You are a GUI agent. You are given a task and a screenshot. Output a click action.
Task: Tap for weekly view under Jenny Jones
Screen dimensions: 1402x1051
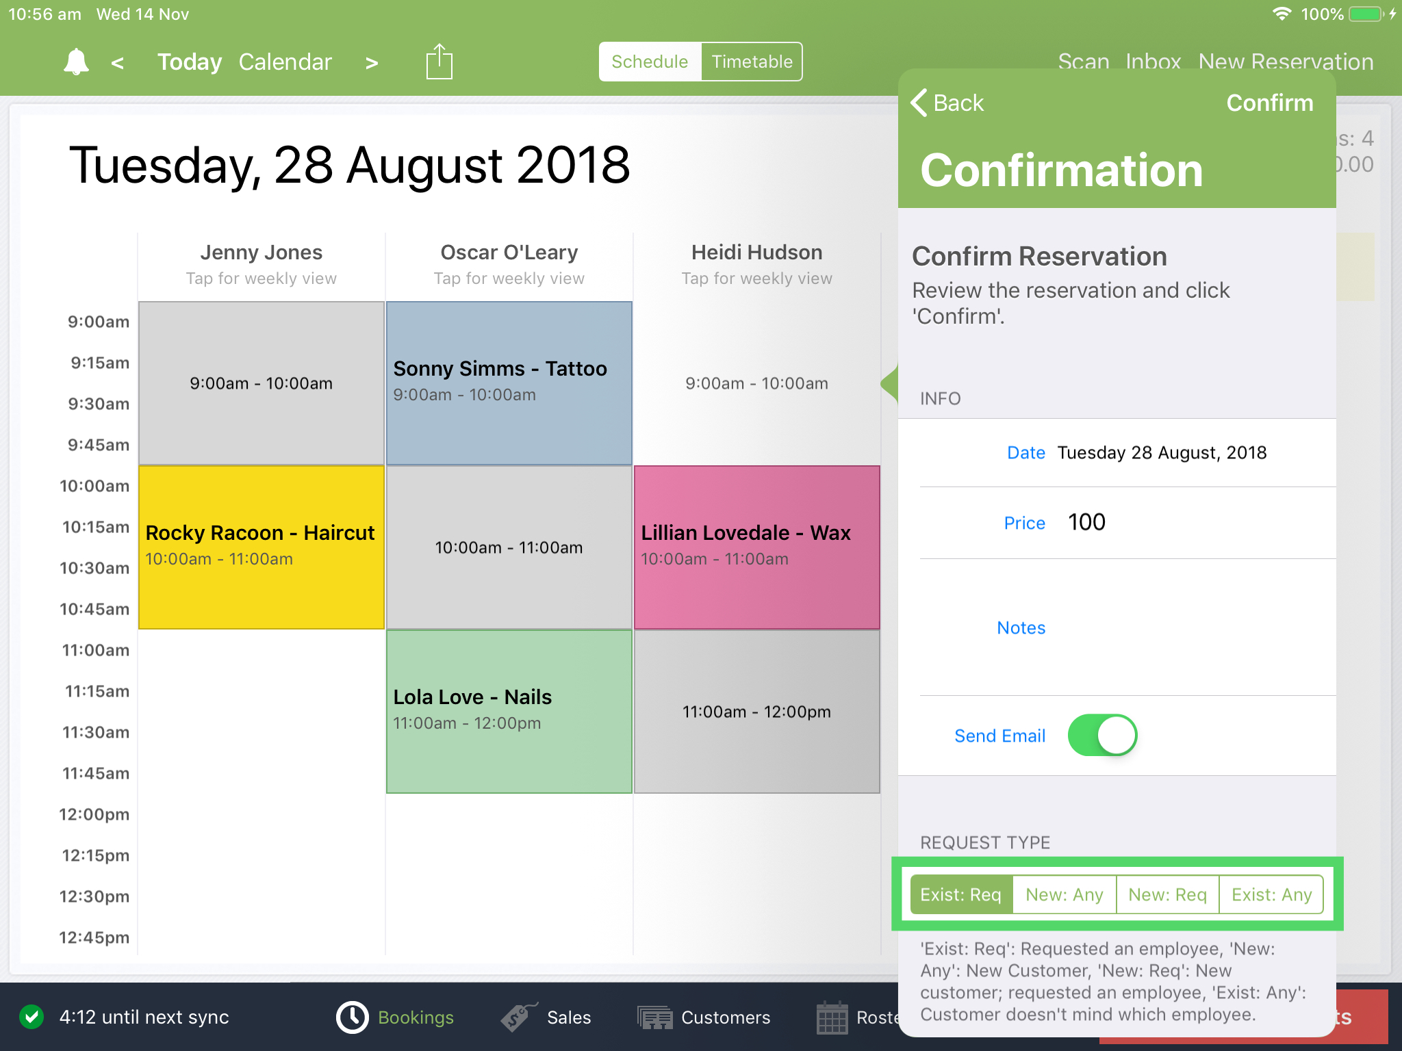pyautogui.click(x=261, y=278)
